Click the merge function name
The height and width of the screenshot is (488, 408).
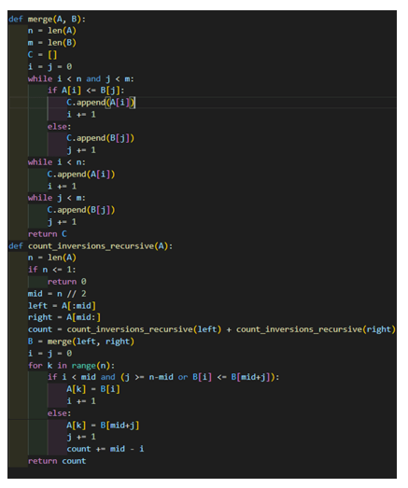(x=40, y=20)
